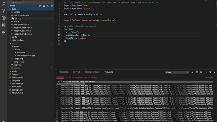
Task: Open the Extensions view
Action: point(4,25)
